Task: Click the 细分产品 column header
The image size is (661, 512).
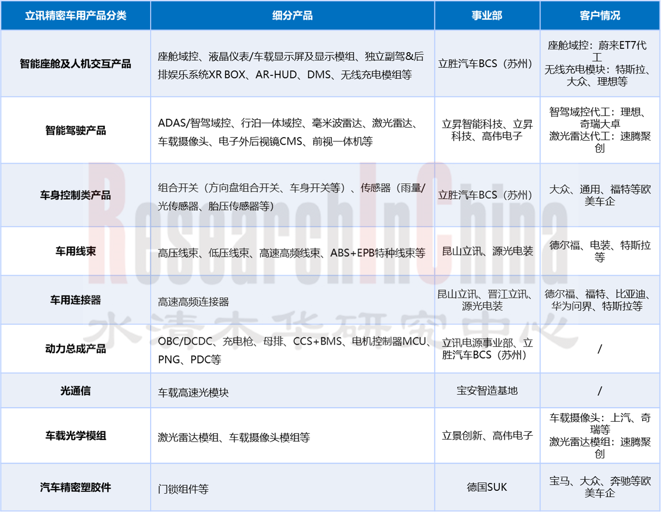Action: coord(292,15)
